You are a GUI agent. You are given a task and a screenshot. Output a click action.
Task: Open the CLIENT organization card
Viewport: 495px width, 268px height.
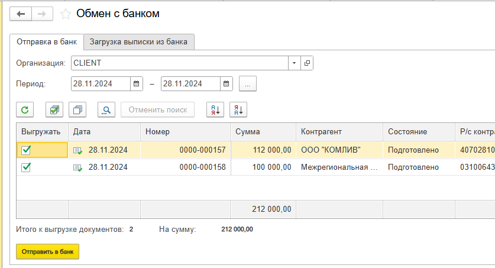coord(307,63)
